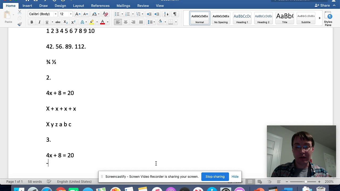The height and width of the screenshot is (191, 340).
Task: Apply red font color
Action: click(x=103, y=22)
